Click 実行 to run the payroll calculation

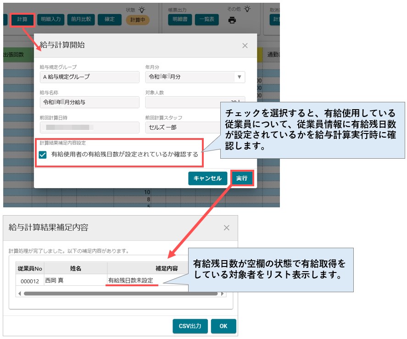242,178
